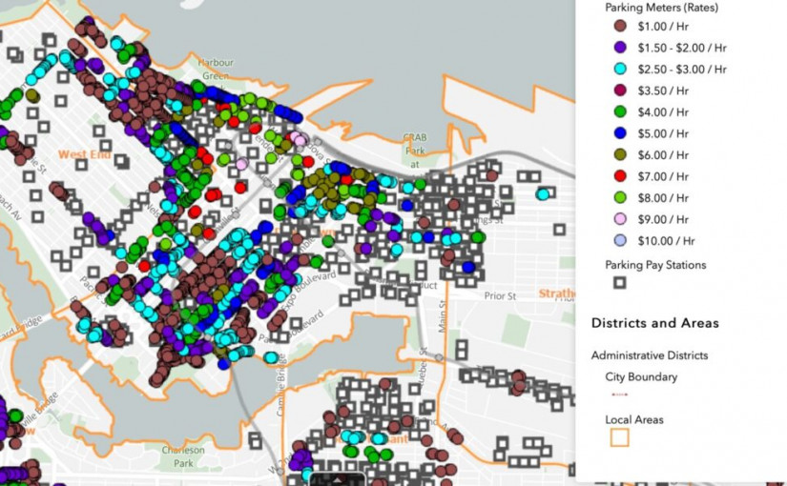Click the cyan $2.50 - $3.00 / Hr legend dot
787x486 pixels.
pyautogui.click(x=620, y=70)
